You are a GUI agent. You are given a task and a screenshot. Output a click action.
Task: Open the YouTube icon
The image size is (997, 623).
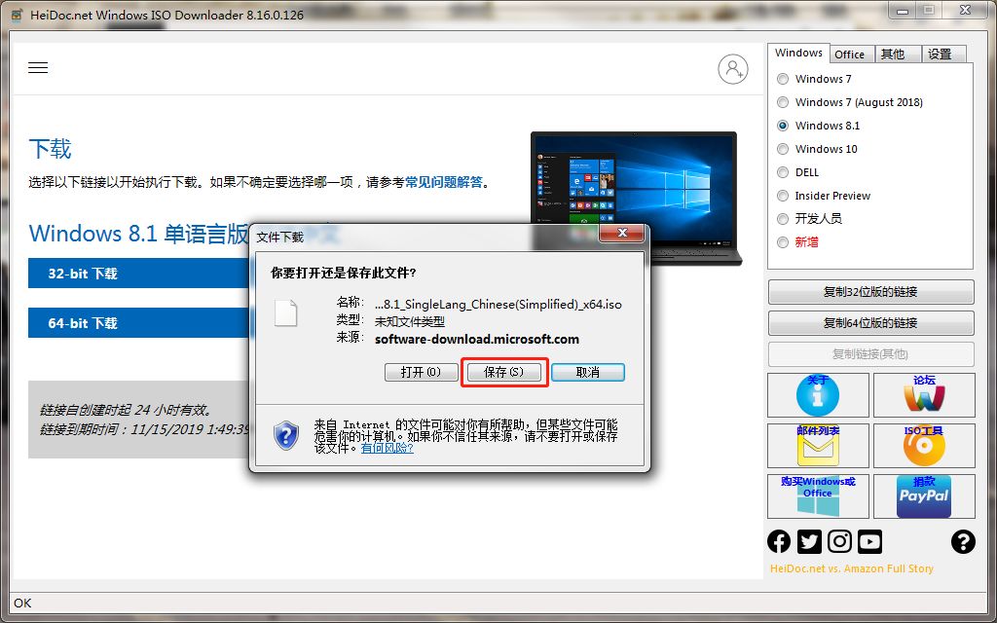[869, 541]
